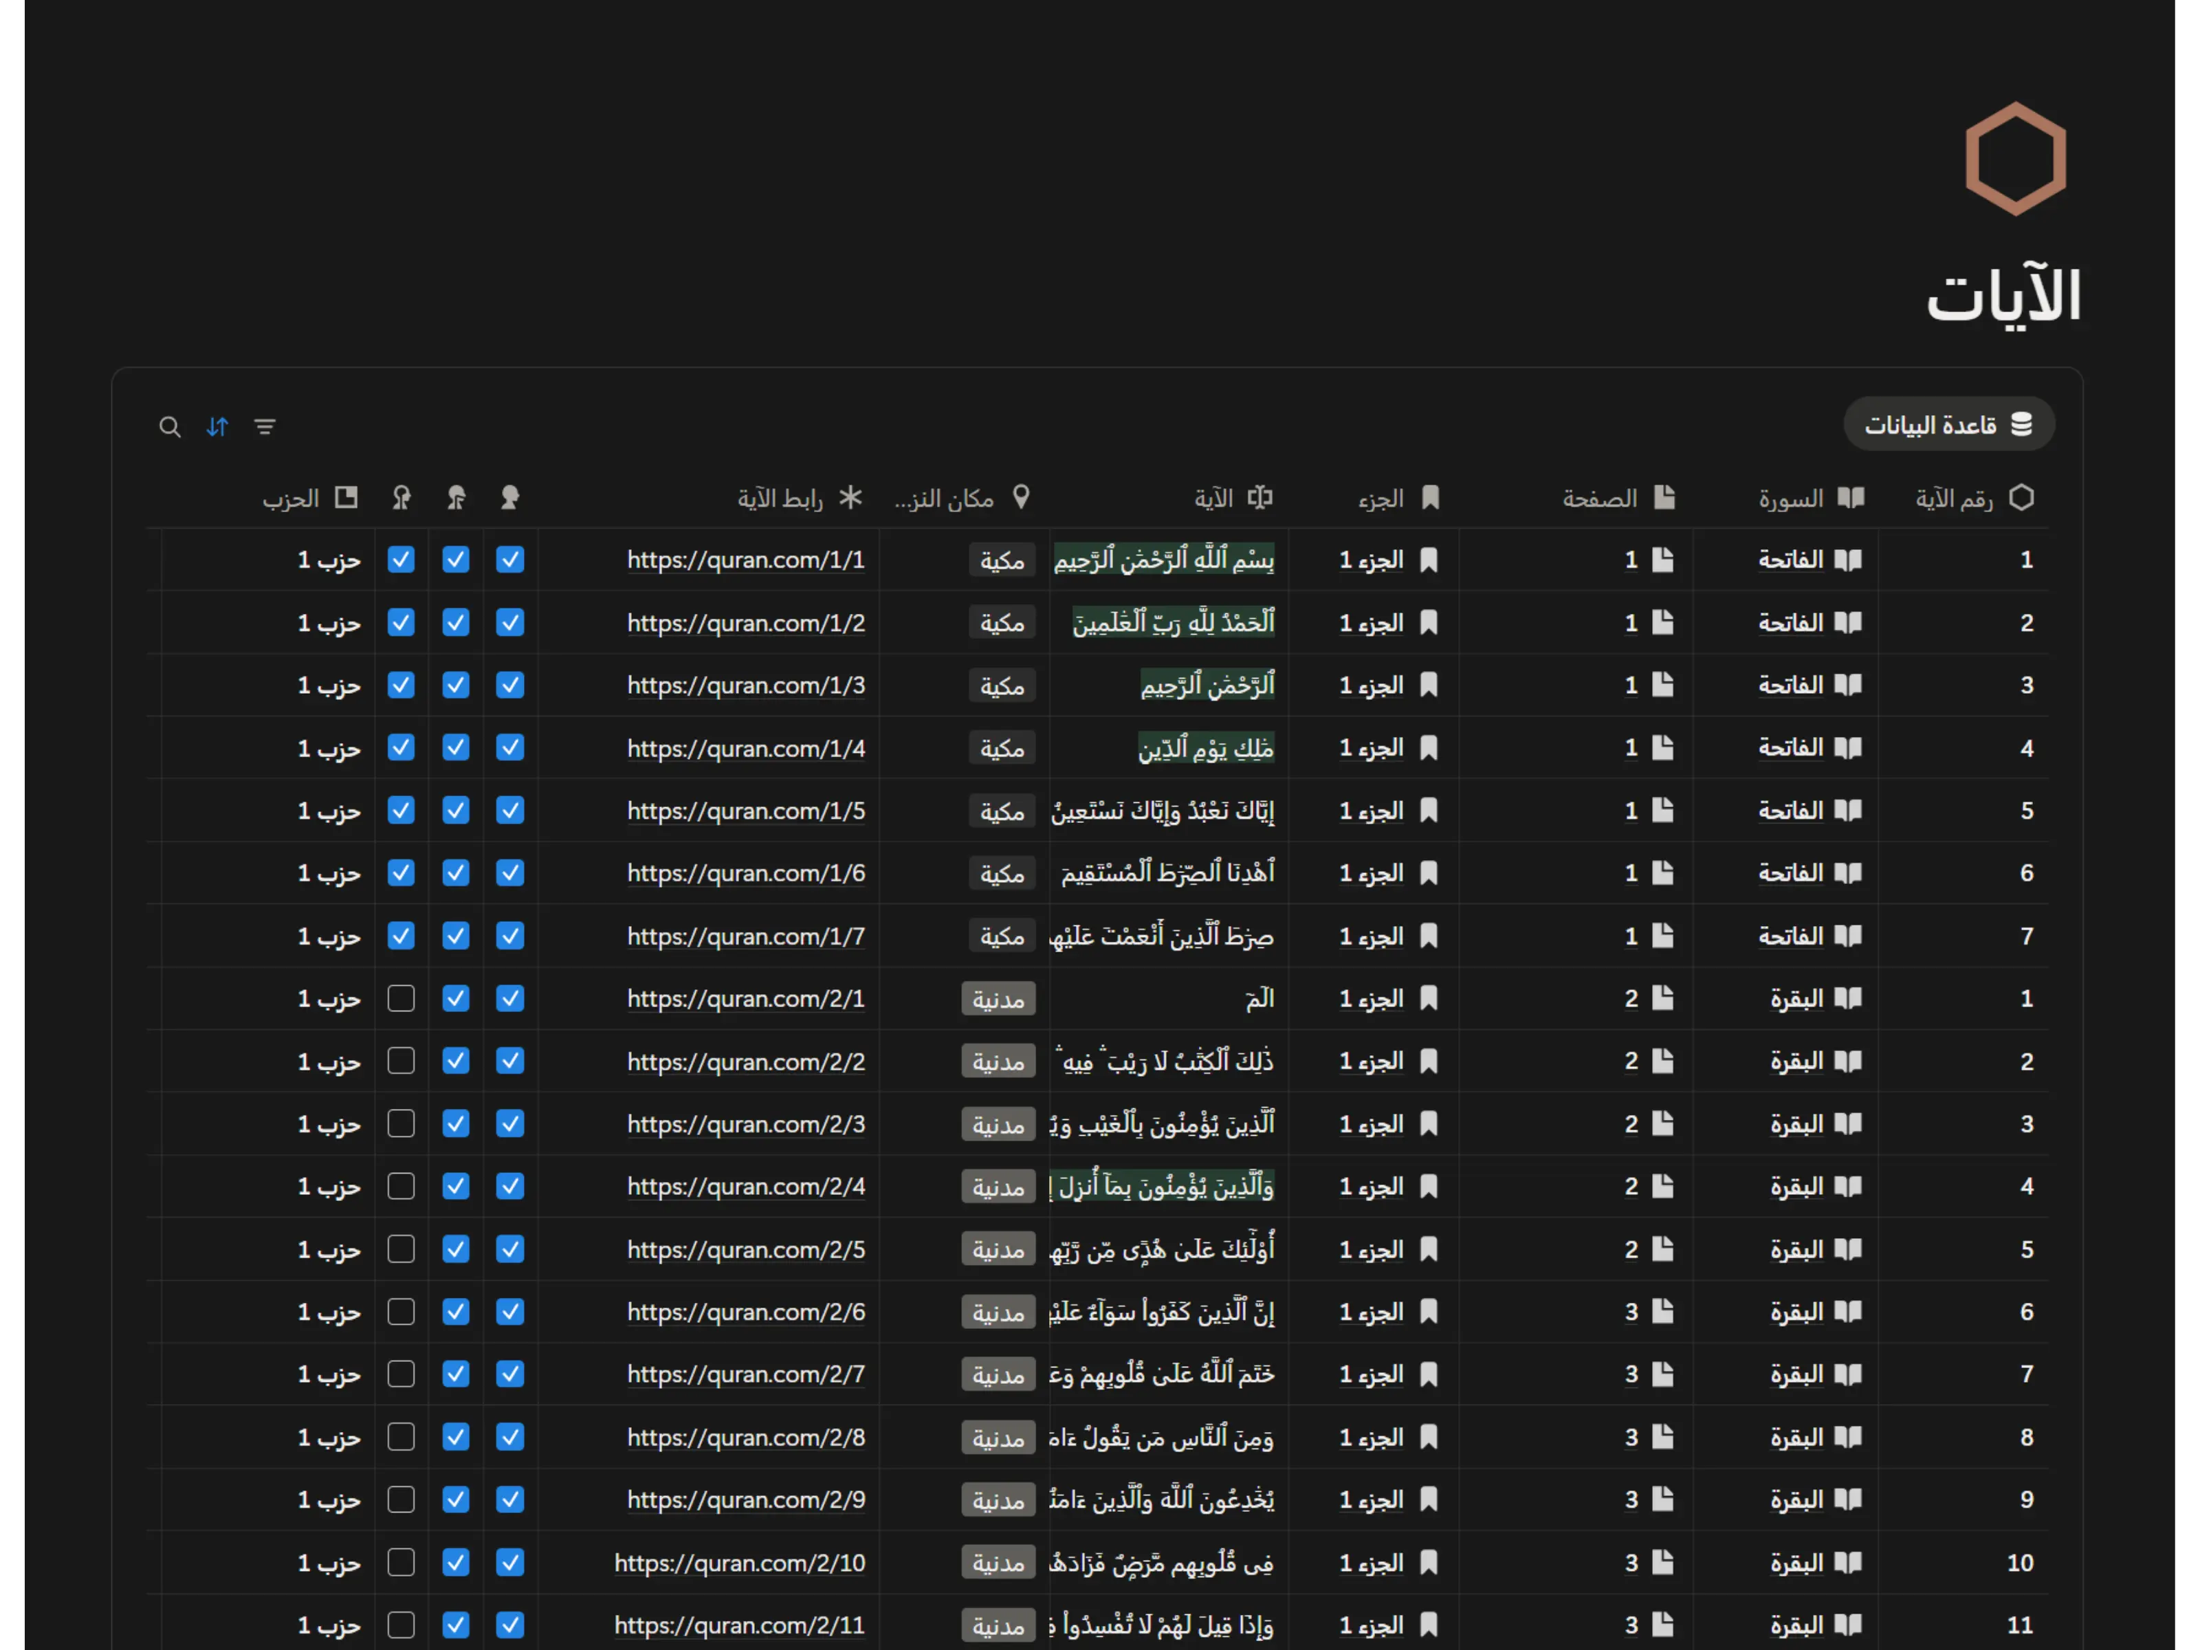
Task: Open the مدنية tag in quran.com/2/6 row
Action: coord(998,1313)
